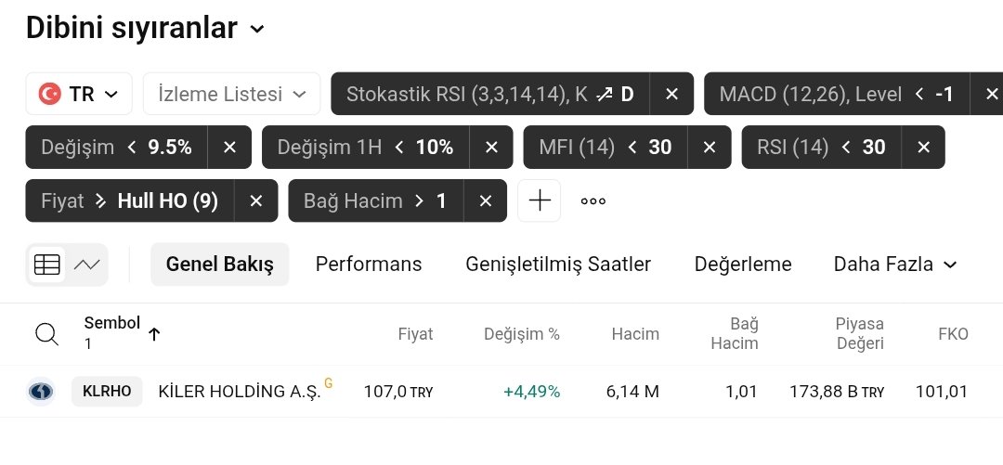
Task: Remove the MFI (14) filter
Action: 710,147
